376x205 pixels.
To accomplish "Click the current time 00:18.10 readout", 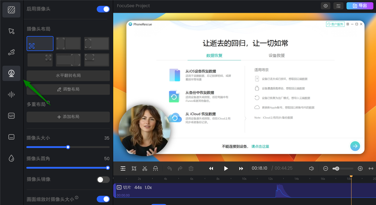I will [x=259, y=168].
